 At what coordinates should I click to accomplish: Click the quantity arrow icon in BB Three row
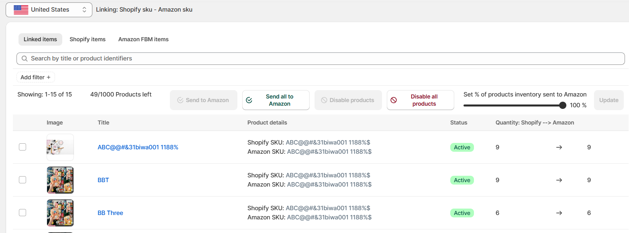(x=559, y=213)
